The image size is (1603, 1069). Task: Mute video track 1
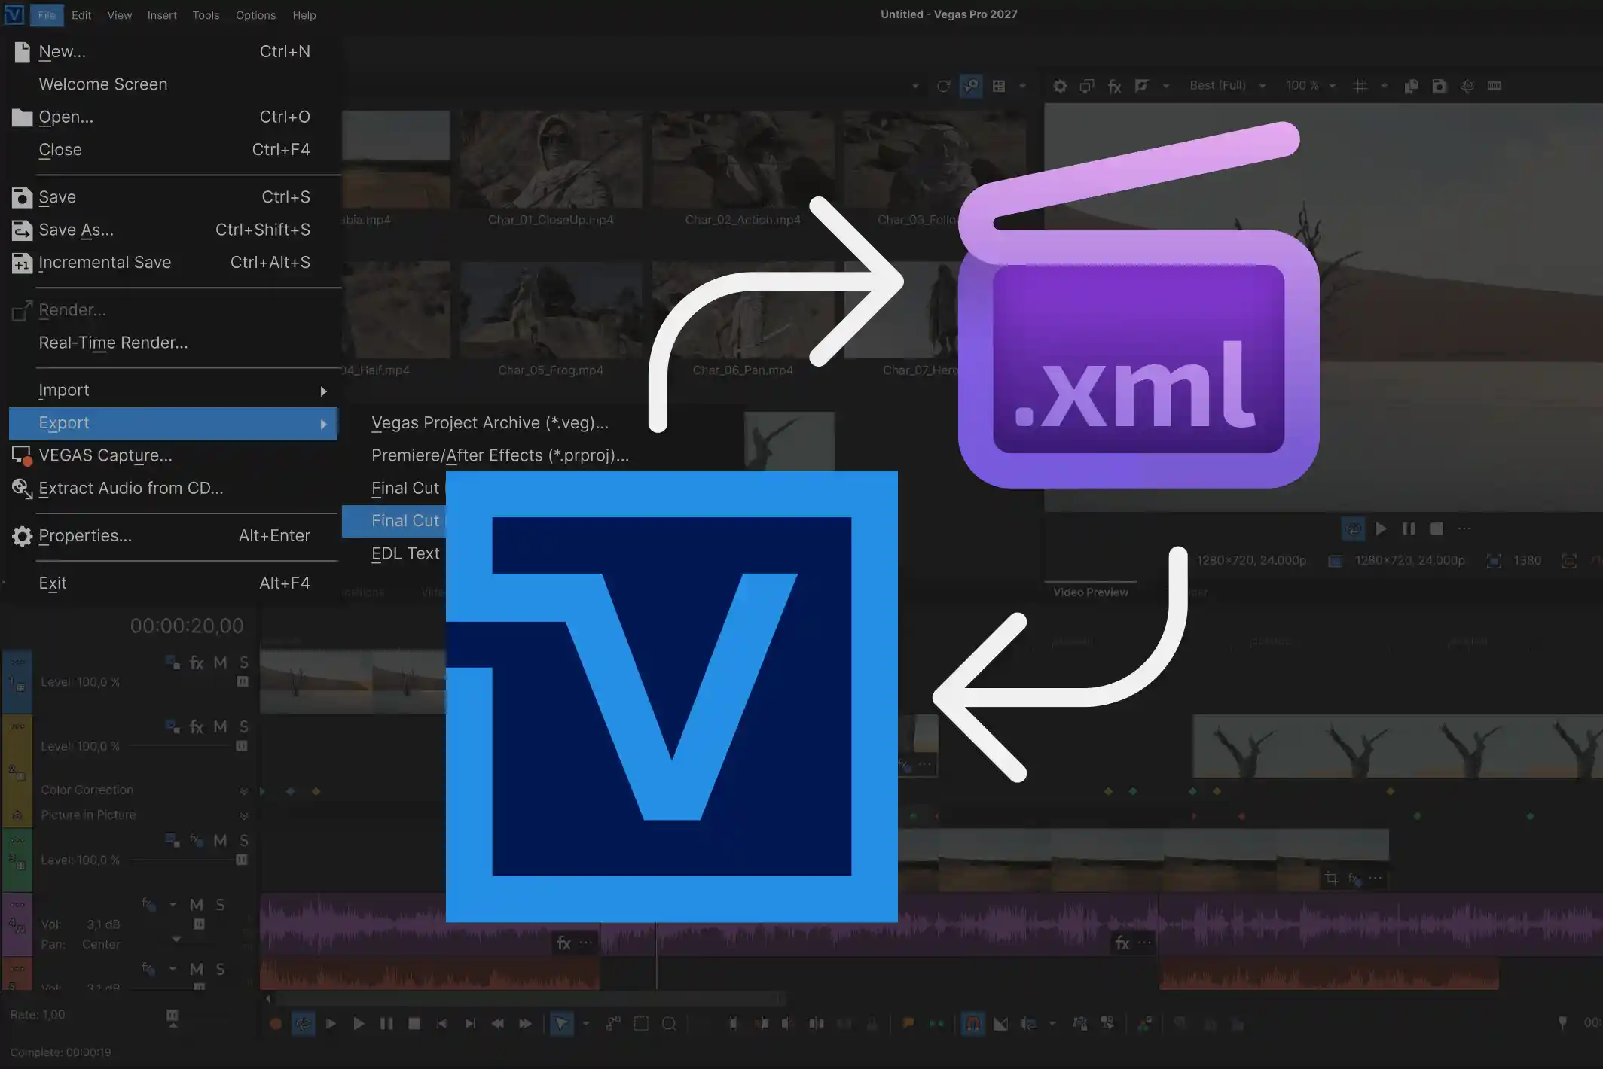(220, 662)
